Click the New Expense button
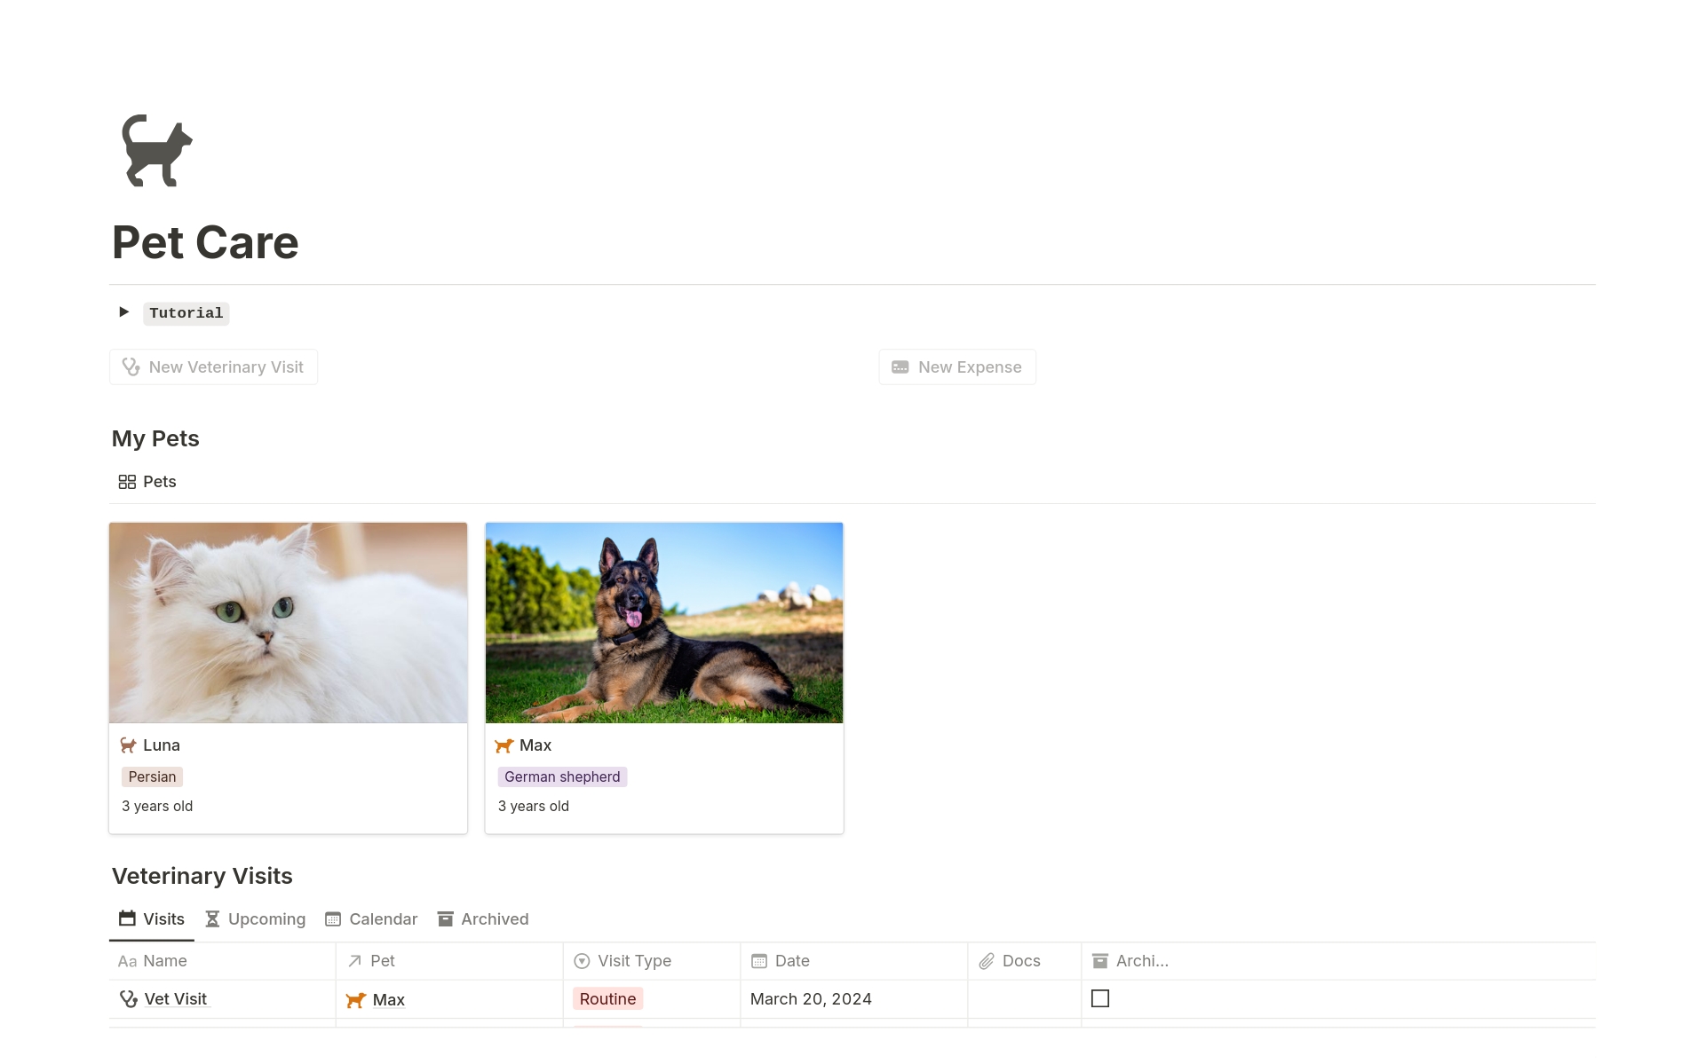 point(956,366)
